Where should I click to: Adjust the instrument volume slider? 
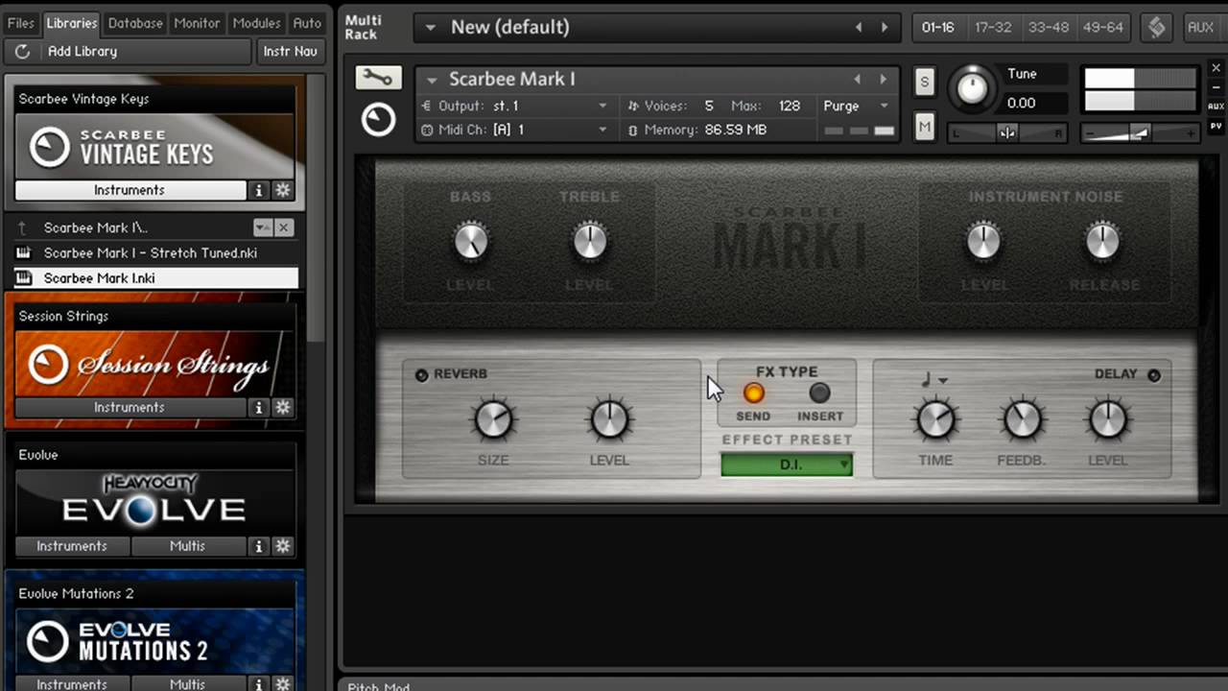(x=1140, y=133)
